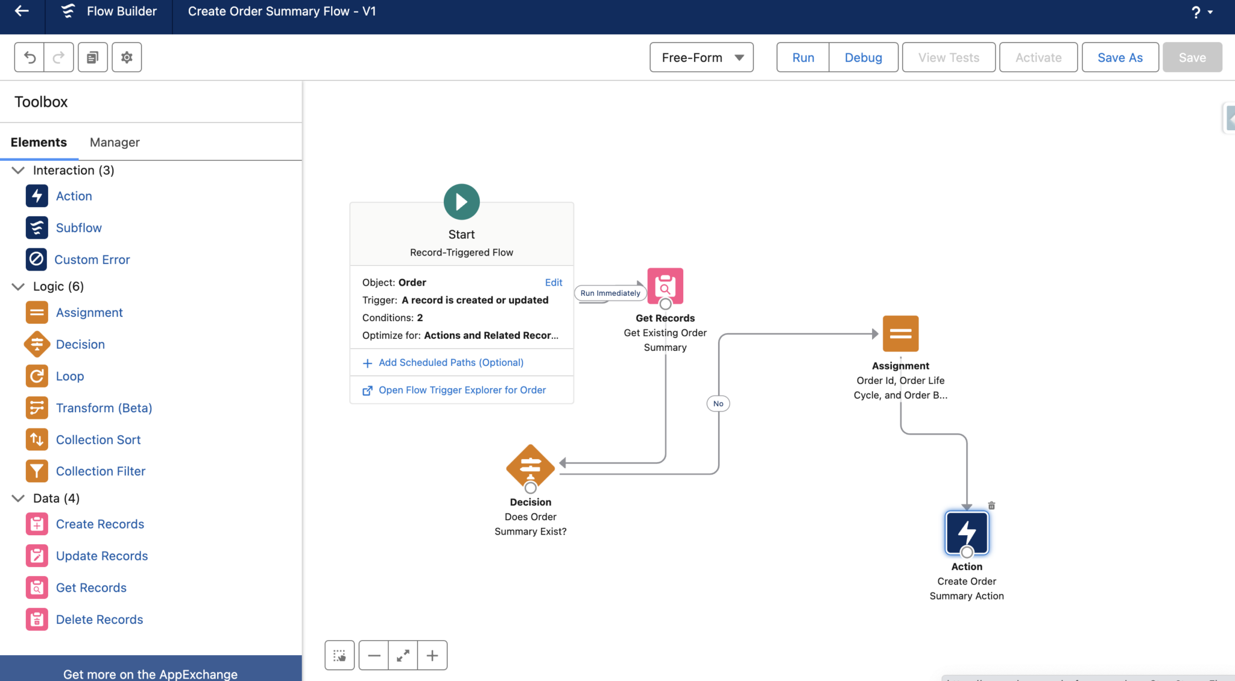Pick the Loop element icon

tap(37, 375)
